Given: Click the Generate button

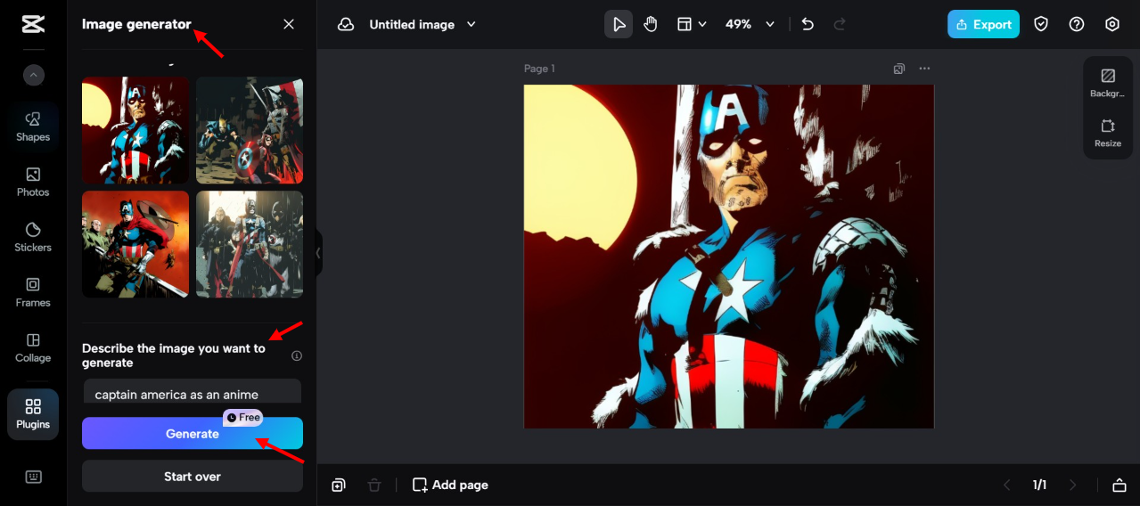Looking at the screenshot, I should tap(193, 434).
